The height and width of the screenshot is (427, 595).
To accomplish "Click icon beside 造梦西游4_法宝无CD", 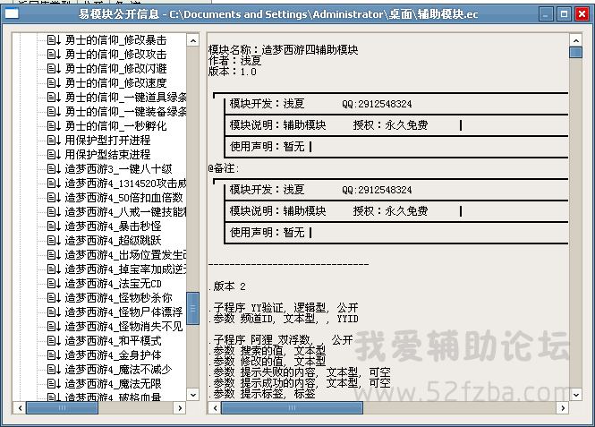I will tap(54, 283).
